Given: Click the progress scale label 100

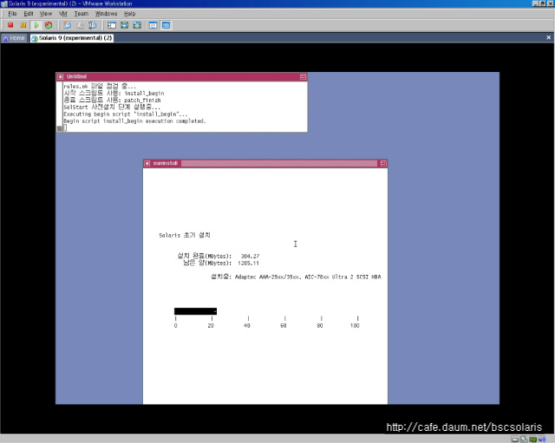Looking at the screenshot, I should tap(355, 325).
